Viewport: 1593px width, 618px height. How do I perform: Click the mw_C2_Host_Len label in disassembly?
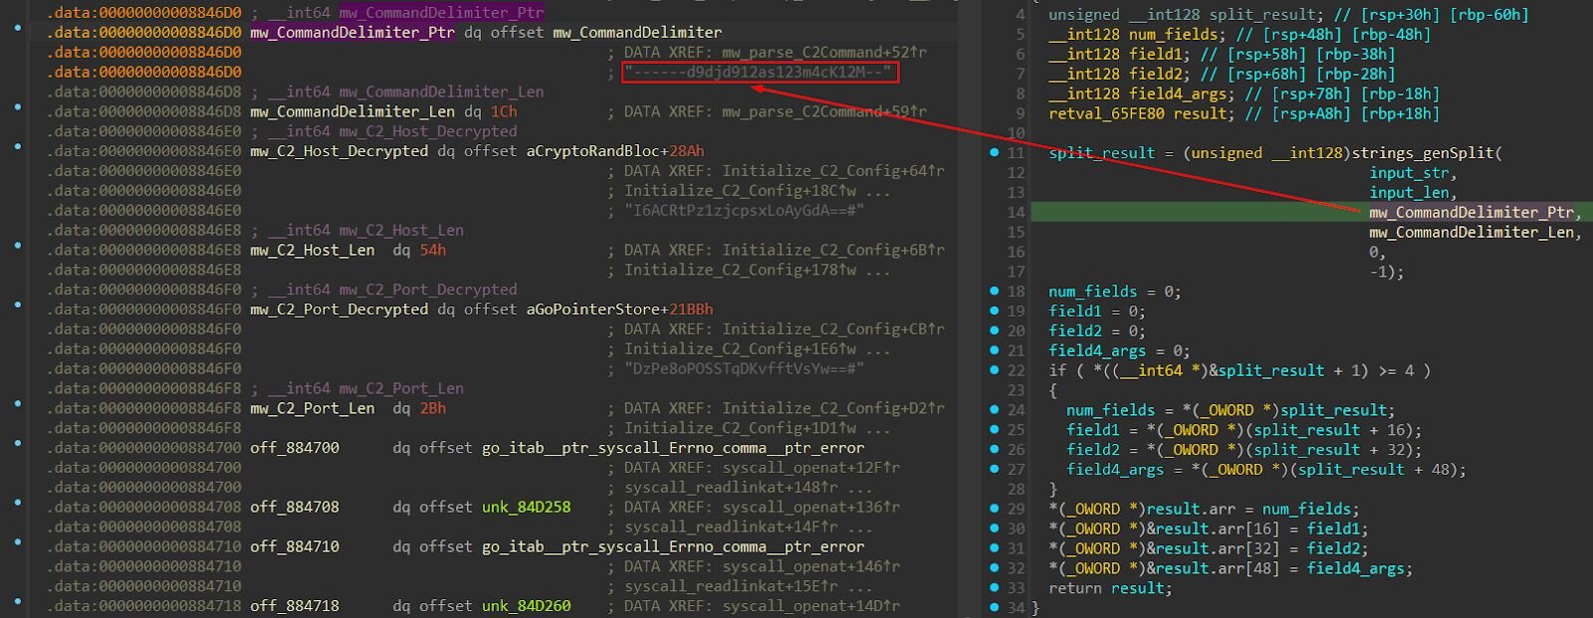[x=312, y=250]
